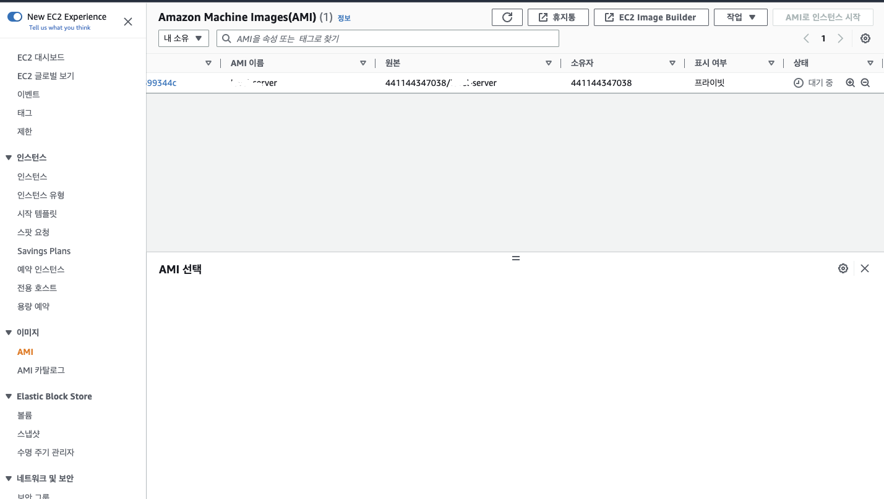The image size is (884, 499).
Task: Open the 내 소유 filter dropdown
Action: point(184,38)
